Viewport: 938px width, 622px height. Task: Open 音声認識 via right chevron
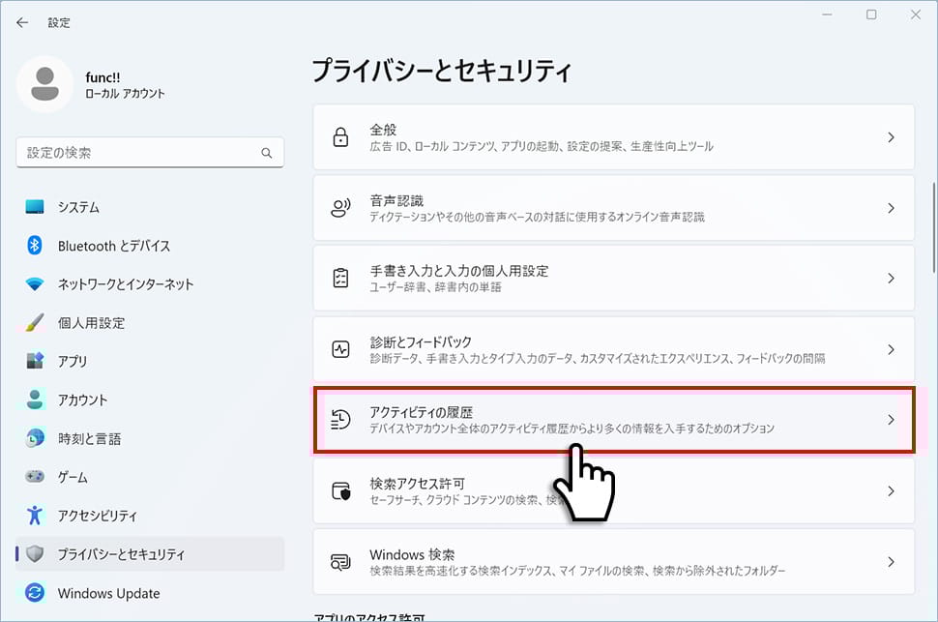tap(892, 208)
